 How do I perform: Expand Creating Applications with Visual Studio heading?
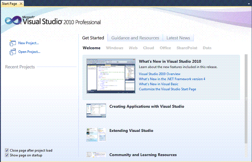point(147,106)
